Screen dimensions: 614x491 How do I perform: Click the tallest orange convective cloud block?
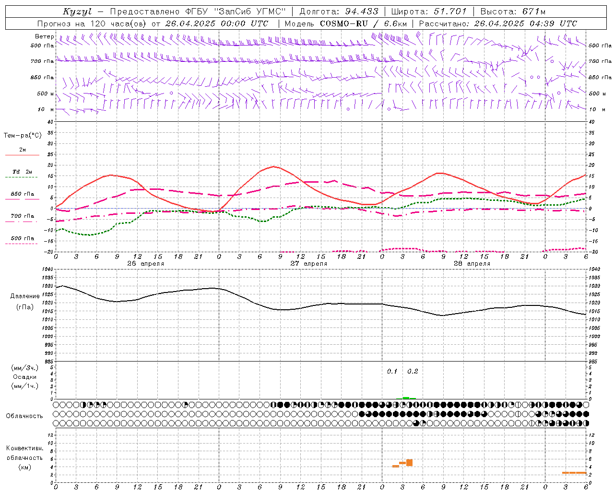409,463
